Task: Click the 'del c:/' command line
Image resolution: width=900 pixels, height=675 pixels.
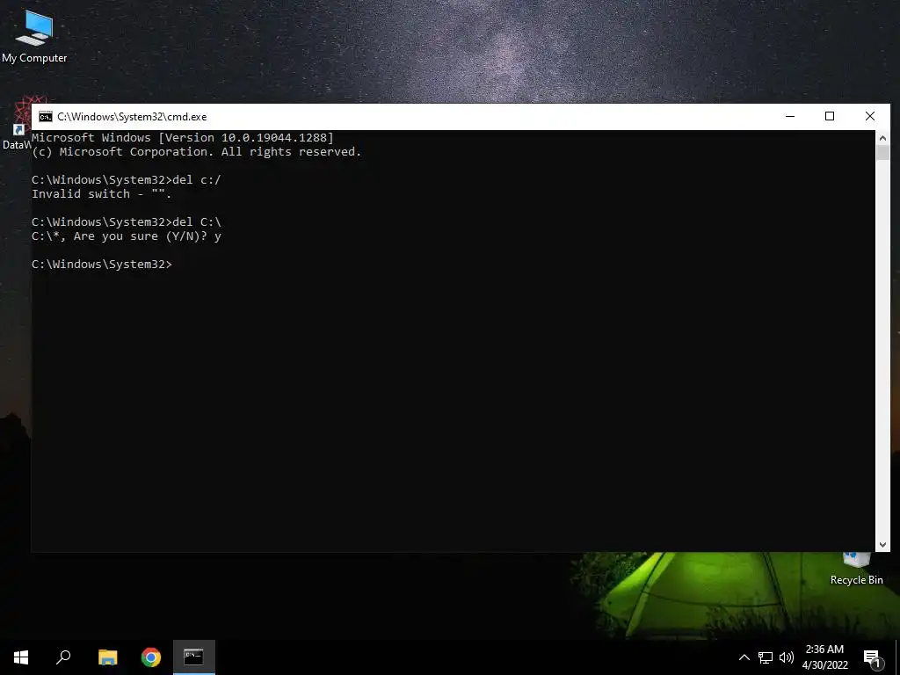Action: pos(127,180)
